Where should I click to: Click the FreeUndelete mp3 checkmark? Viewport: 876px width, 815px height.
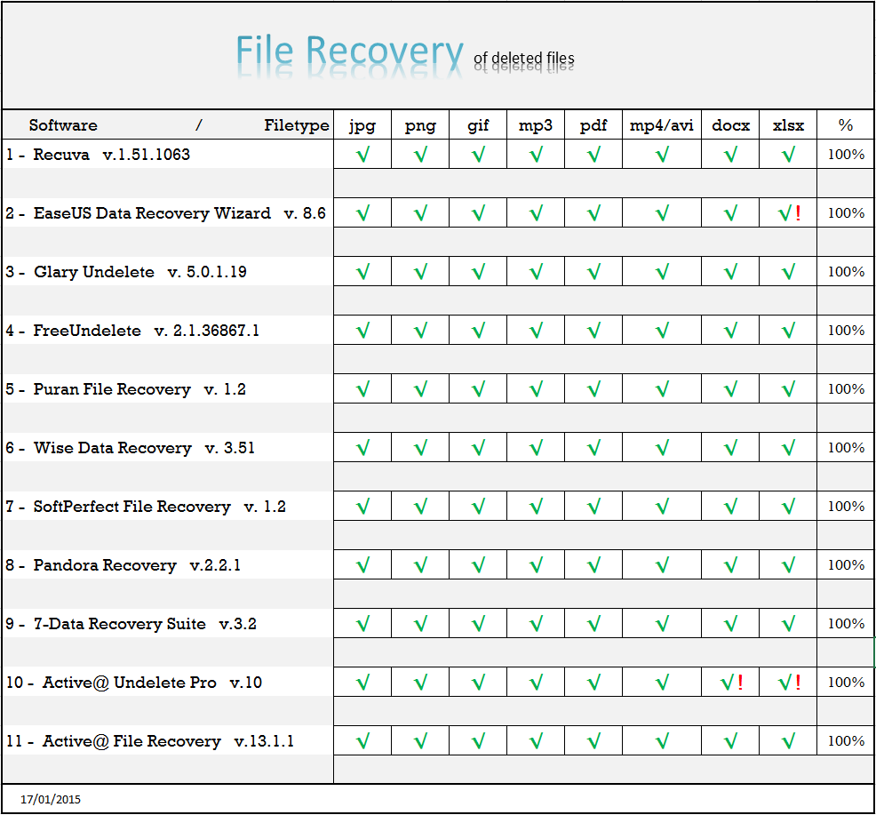(x=536, y=331)
